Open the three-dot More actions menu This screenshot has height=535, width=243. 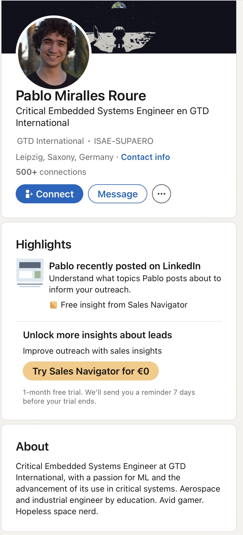[x=161, y=194]
